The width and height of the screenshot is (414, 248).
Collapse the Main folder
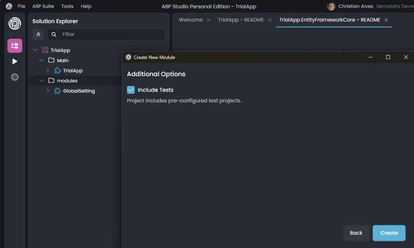pos(41,60)
